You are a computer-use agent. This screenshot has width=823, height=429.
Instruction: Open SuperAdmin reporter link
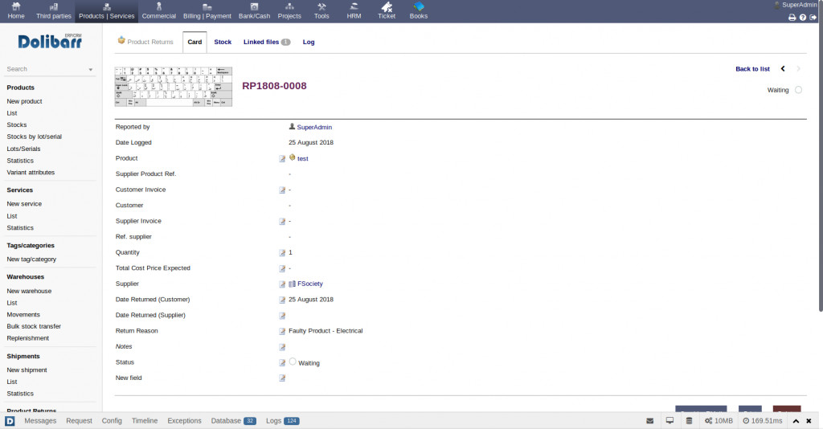tap(314, 127)
